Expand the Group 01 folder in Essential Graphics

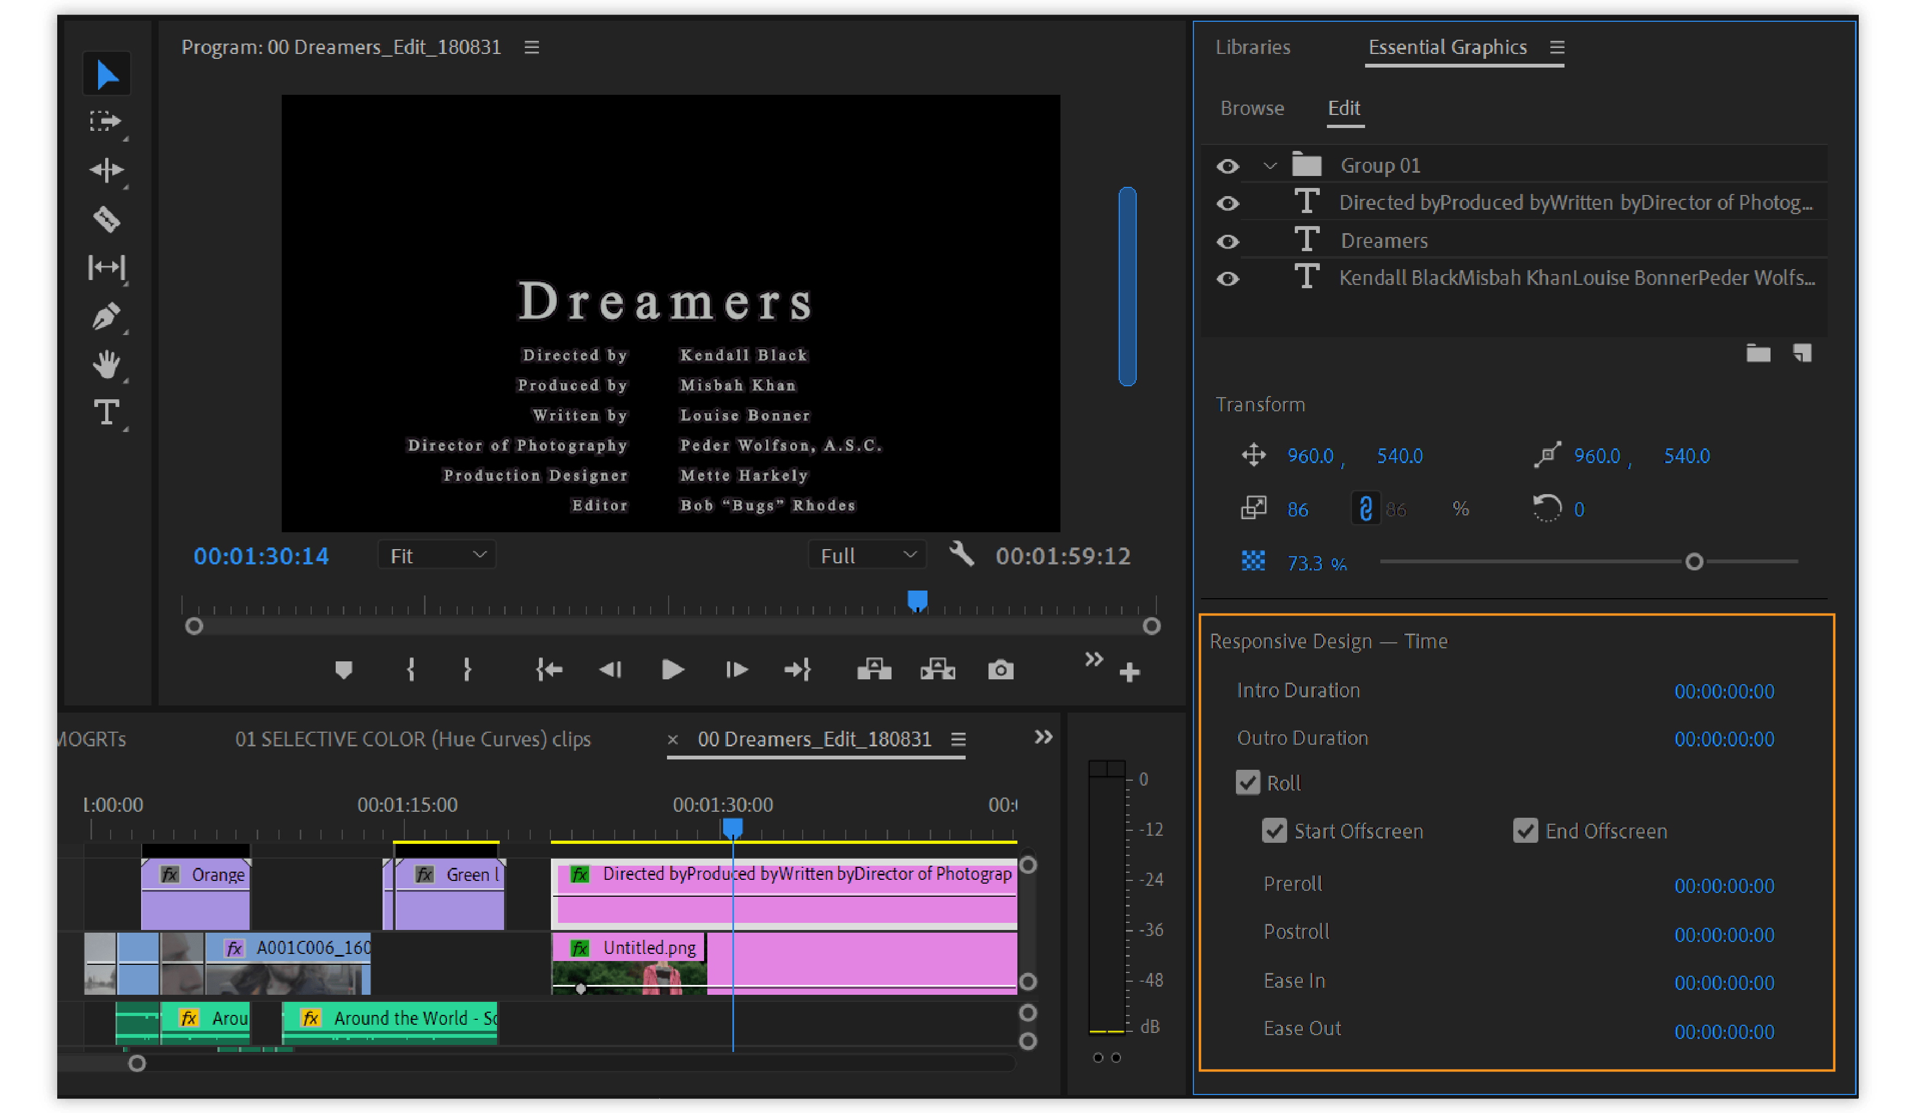point(1267,166)
